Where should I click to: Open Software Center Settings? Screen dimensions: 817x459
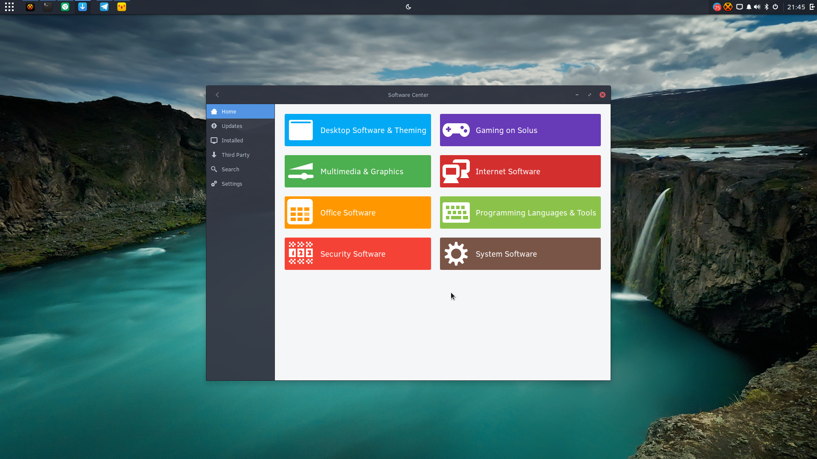coord(240,184)
